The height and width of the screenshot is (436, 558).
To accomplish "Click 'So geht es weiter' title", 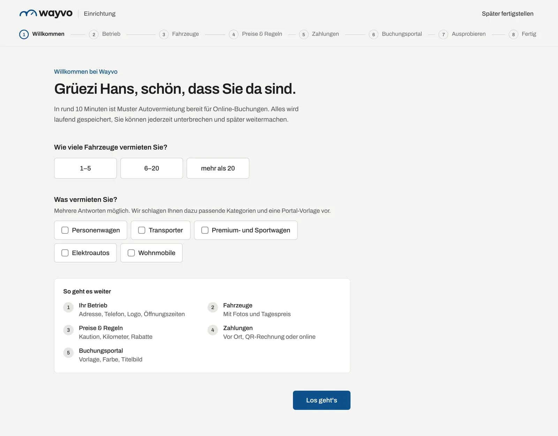I will [87, 292].
